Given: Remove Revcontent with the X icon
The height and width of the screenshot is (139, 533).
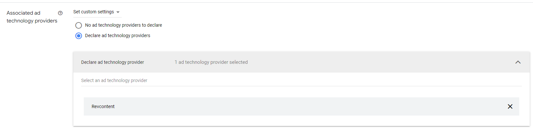Looking at the screenshot, I should pos(510,106).
